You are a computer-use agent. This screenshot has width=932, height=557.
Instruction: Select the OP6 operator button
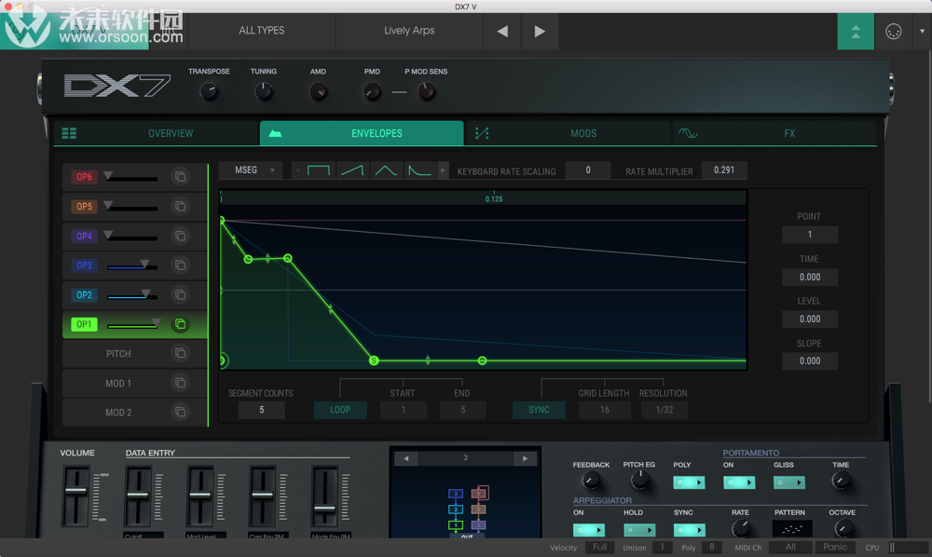(84, 176)
